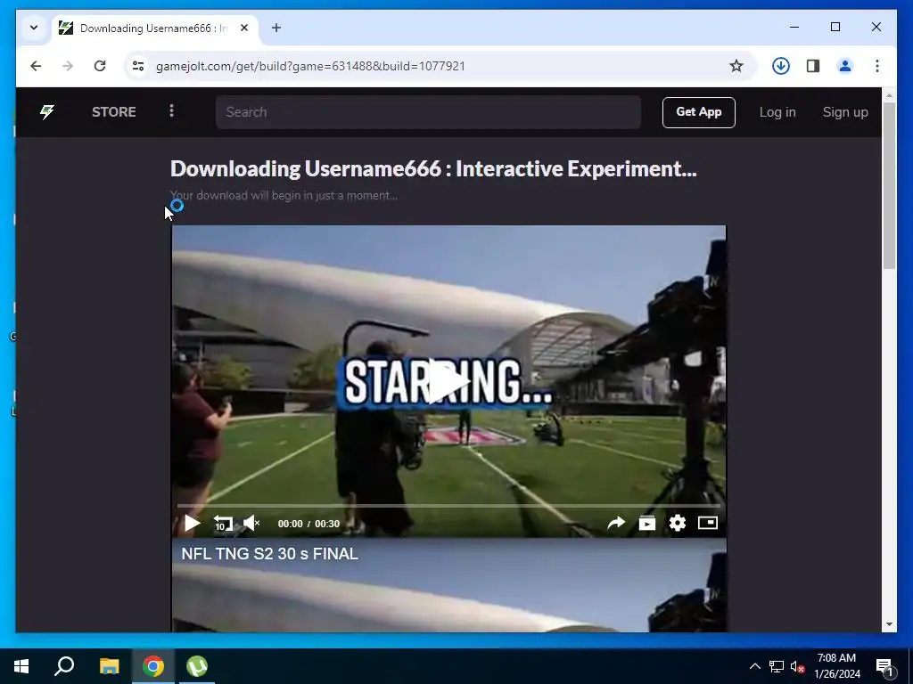
Task: Click the scrollbar down arrow
Action: 889,624
